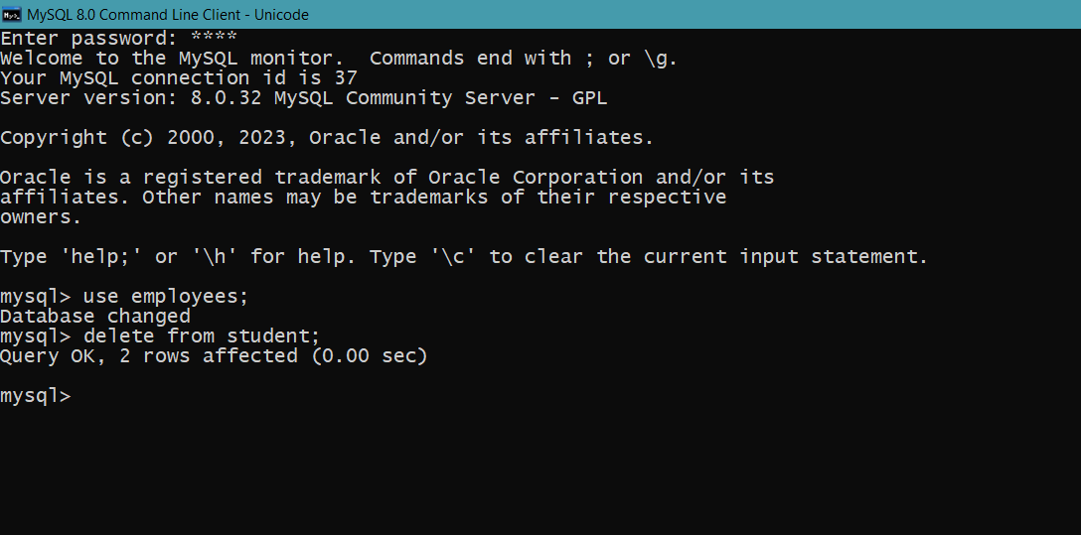Click the '\c' clear-statement hint text

click(x=453, y=257)
